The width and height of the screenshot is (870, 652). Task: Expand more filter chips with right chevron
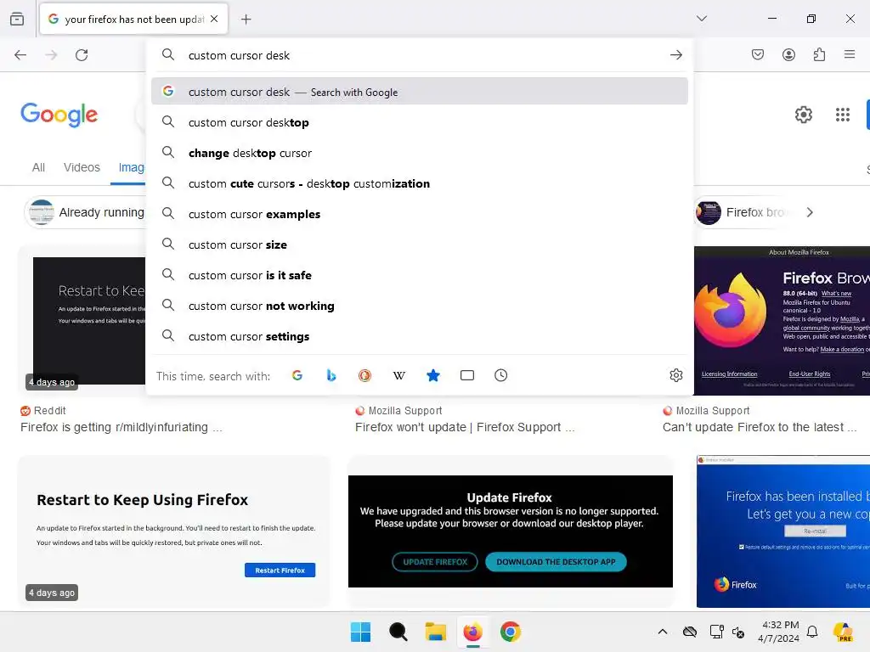pyautogui.click(x=810, y=212)
